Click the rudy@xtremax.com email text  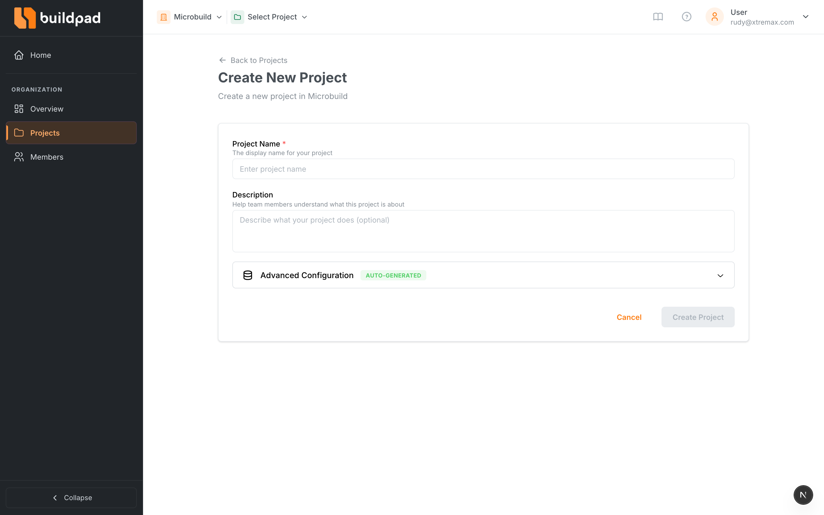point(762,22)
